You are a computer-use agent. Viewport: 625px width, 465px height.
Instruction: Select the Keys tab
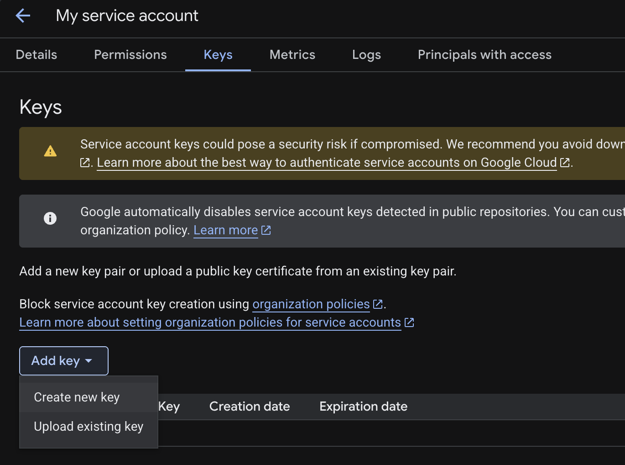tap(218, 55)
